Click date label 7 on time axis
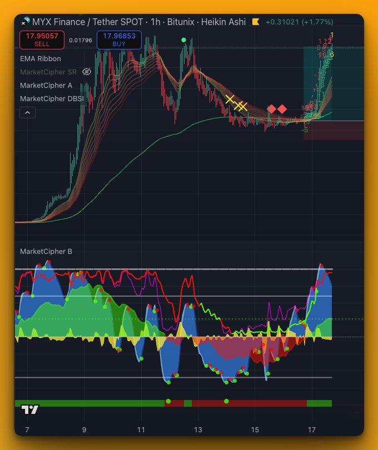The image size is (378, 450). click(27, 429)
